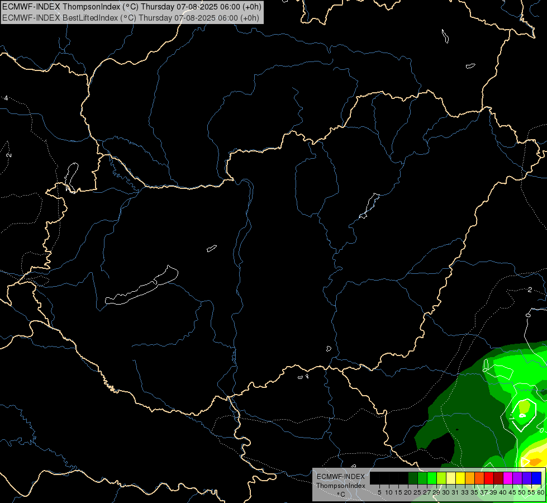
Task: Click legend tick value '30'
Action: (x=446, y=492)
